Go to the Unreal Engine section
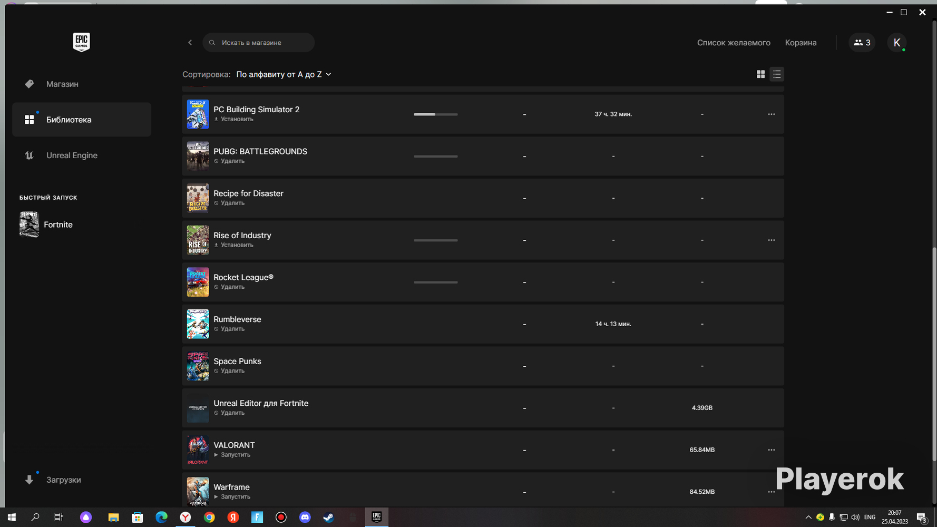This screenshot has height=527, width=937. tap(82, 155)
